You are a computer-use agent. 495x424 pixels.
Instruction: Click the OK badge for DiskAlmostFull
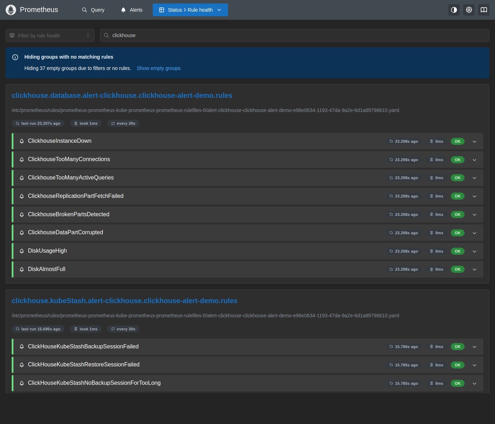click(x=458, y=269)
